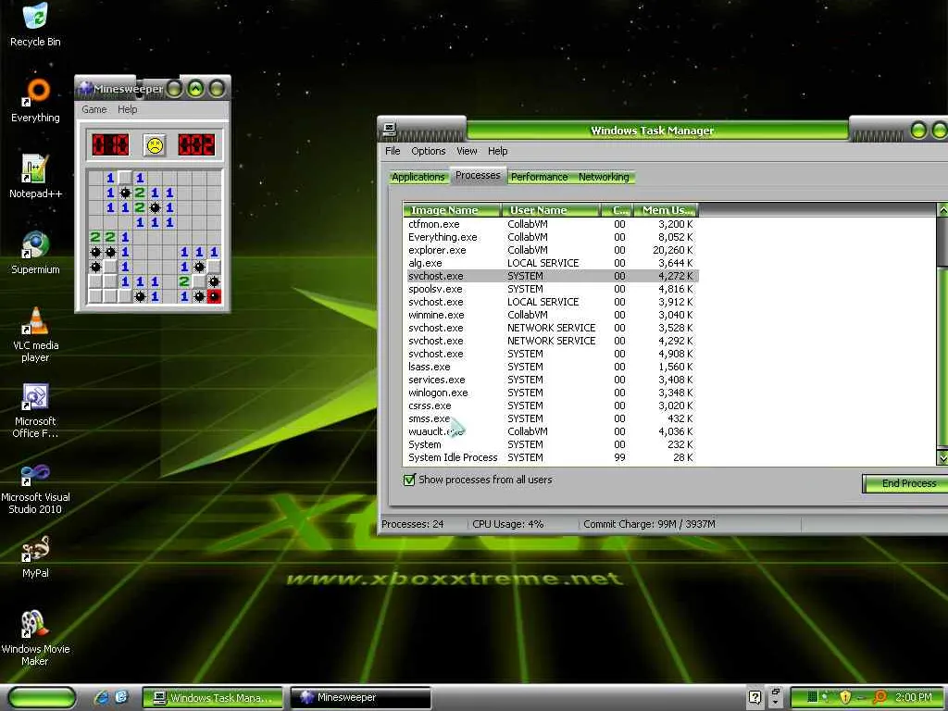
Task: Open the green Start button
Action: pos(41,698)
